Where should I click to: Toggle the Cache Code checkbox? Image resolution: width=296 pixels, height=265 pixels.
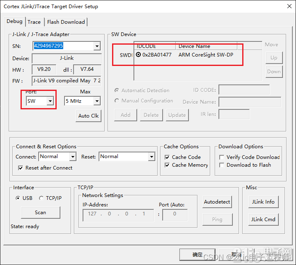pos(167,157)
